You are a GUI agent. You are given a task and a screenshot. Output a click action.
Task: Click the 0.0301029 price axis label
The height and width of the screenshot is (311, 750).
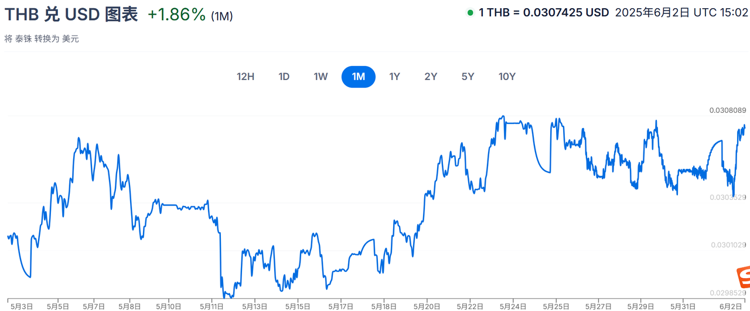[x=728, y=245]
